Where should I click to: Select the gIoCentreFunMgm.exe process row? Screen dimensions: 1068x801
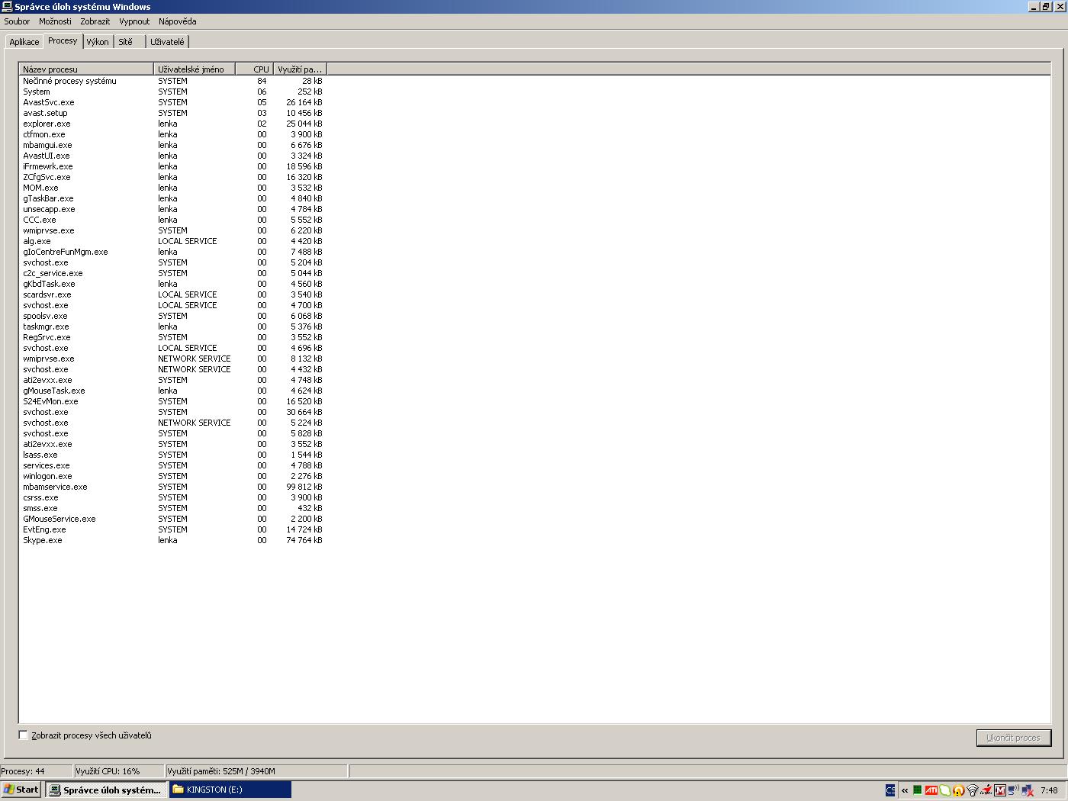click(172, 252)
